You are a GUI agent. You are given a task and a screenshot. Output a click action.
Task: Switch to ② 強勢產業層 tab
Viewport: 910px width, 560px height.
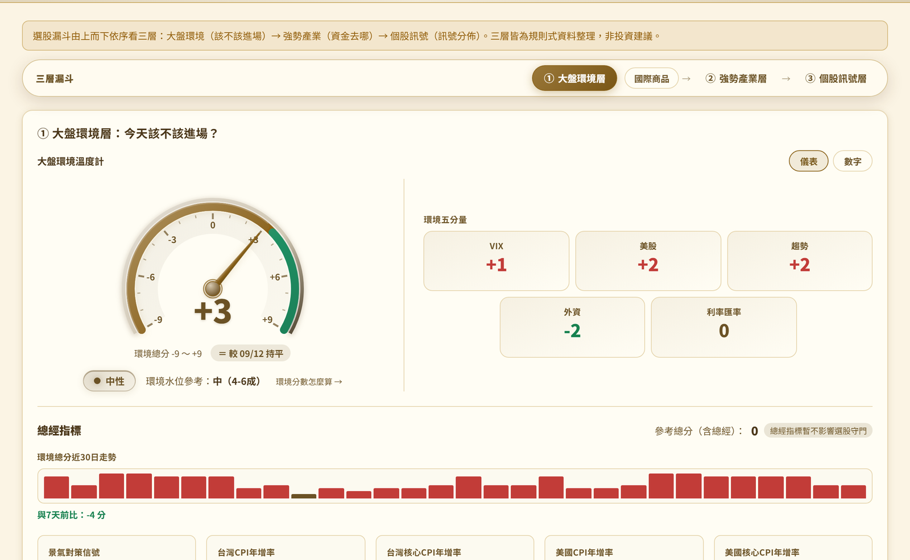pyautogui.click(x=736, y=78)
